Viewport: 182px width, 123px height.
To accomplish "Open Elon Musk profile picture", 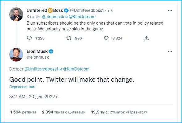I will 16,55.
